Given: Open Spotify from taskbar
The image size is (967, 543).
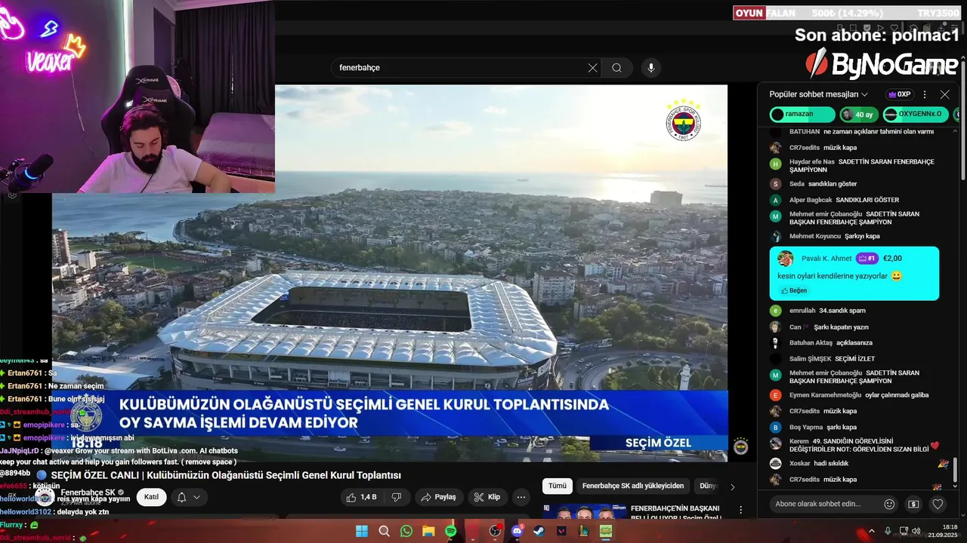Looking at the screenshot, I should point(451,531).
